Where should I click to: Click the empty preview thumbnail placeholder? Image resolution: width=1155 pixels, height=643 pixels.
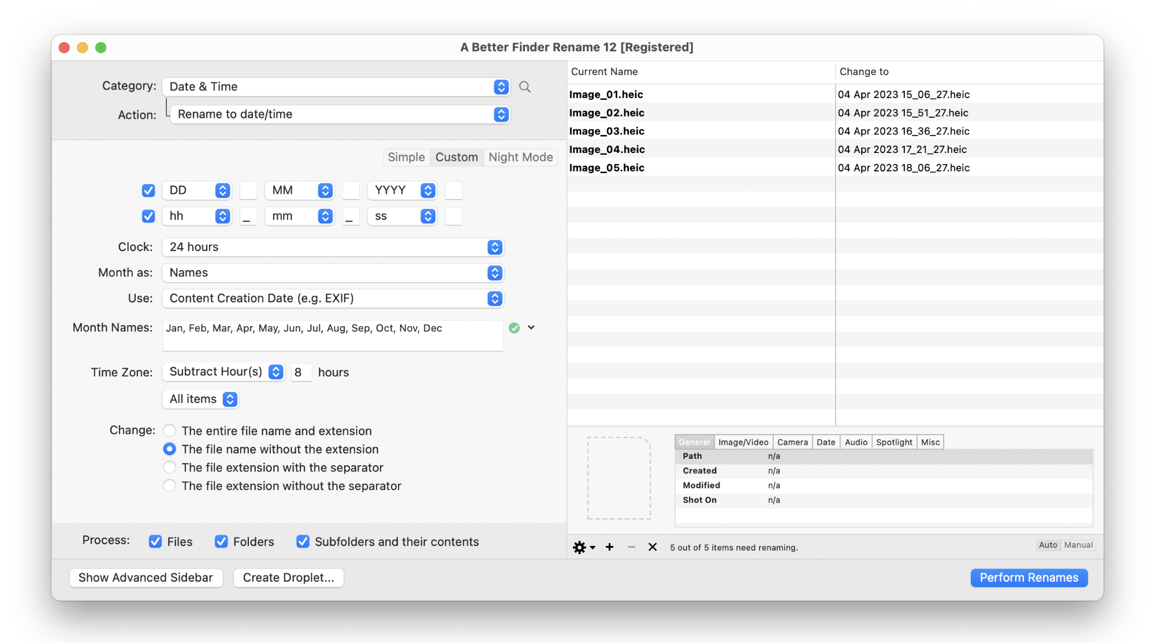[619, 478]
